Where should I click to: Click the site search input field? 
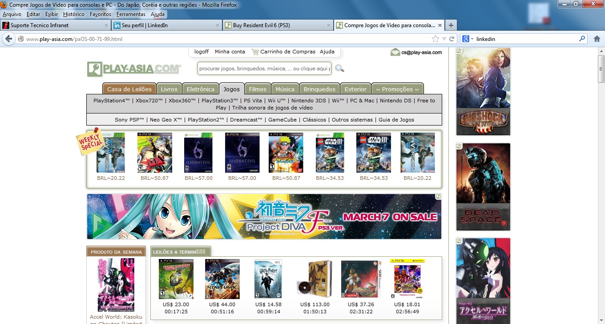264,69
